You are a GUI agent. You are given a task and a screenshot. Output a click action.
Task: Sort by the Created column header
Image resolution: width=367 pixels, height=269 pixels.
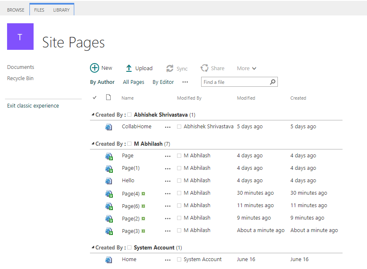pos(298,98)
